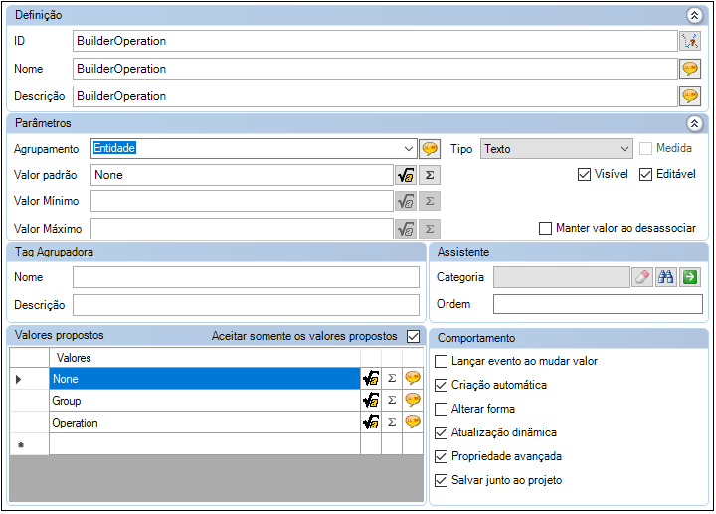Select the Operation value row
Screen dimensions: 716x514
(205, 423)
